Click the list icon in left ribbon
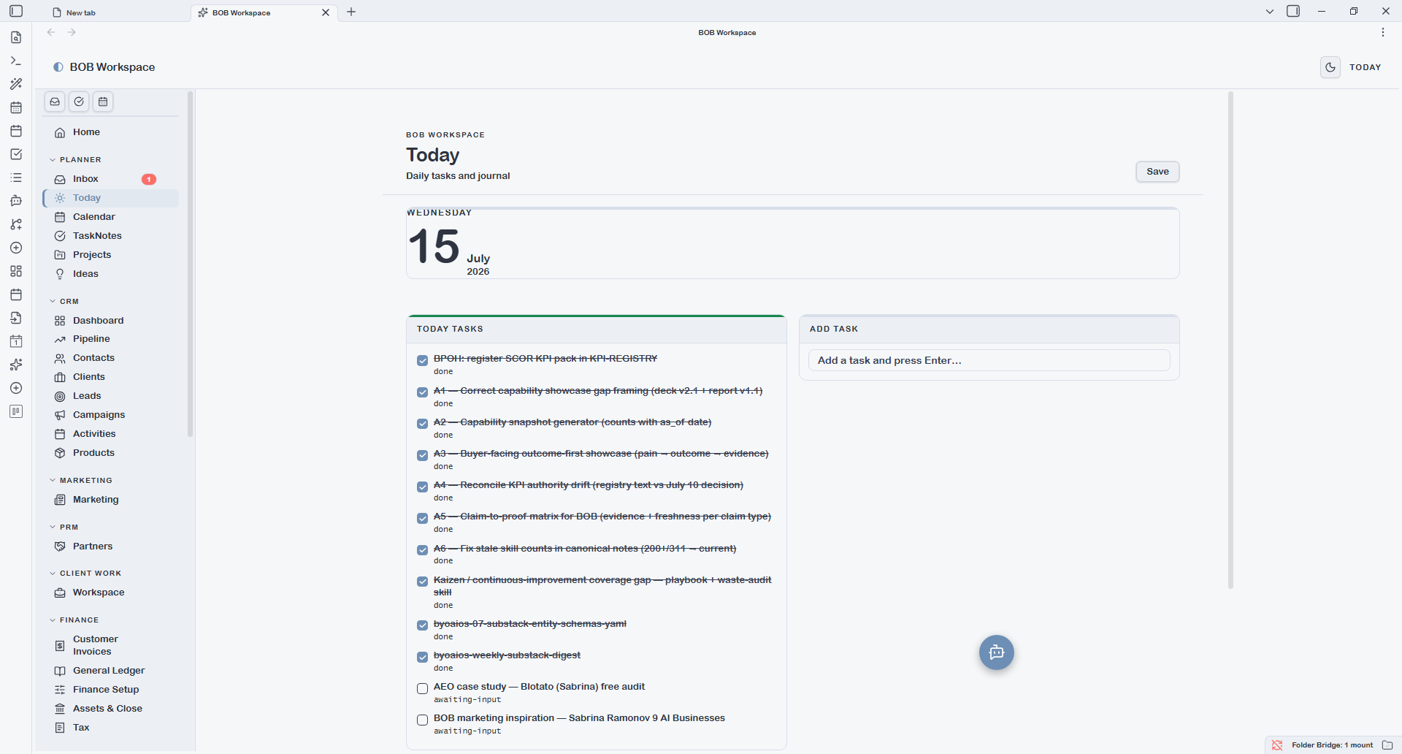 coord(16,178)
